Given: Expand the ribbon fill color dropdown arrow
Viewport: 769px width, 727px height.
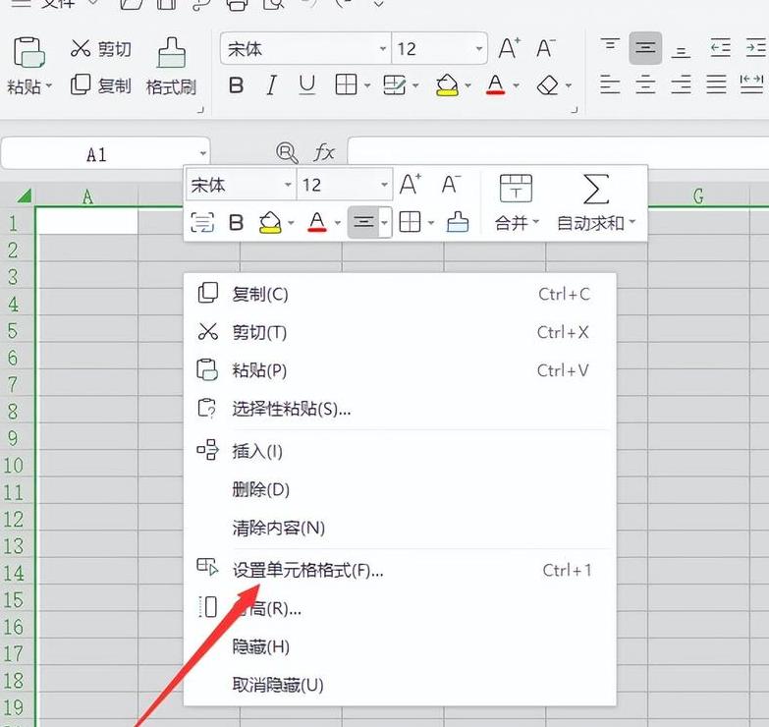Looking at the screenshot, I should [467, 85].
